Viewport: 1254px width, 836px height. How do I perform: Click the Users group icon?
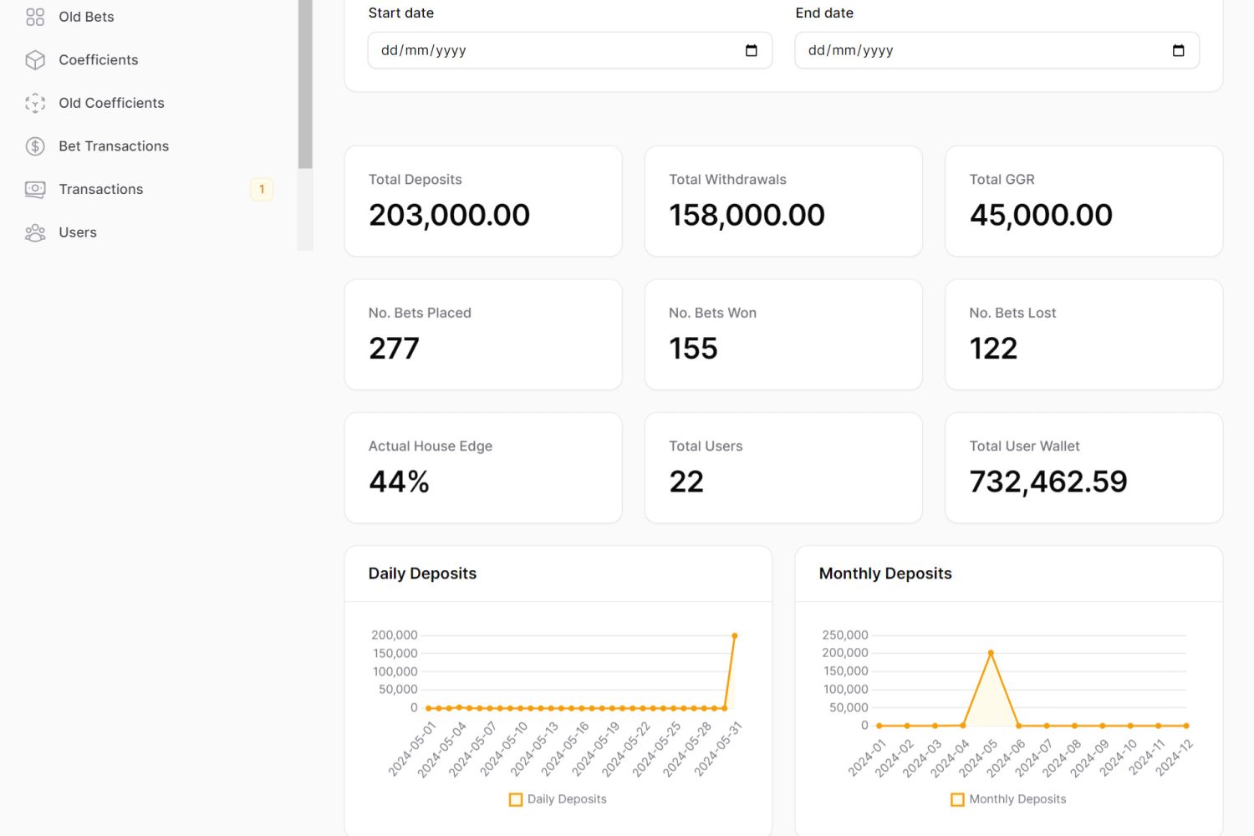point(35,232)
